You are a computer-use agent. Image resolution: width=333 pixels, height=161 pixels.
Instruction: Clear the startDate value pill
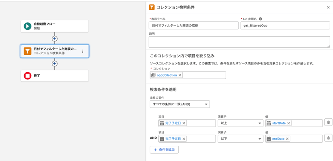click(x=289, y=123)
